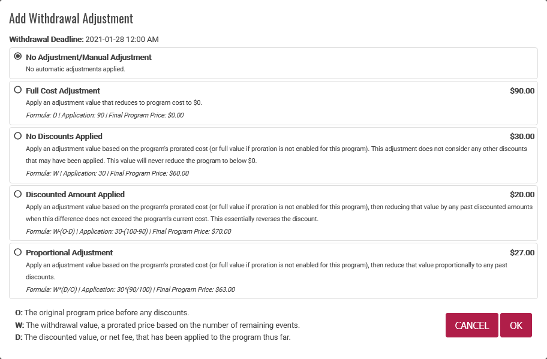Click the No Discounts Applied heading
The height and width of the screenshot is (359, 547).
(x=64, y=137)
